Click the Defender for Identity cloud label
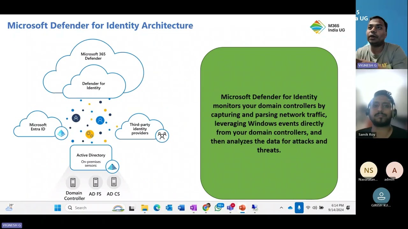Screen dimensions: 408x229 [93, 86]
